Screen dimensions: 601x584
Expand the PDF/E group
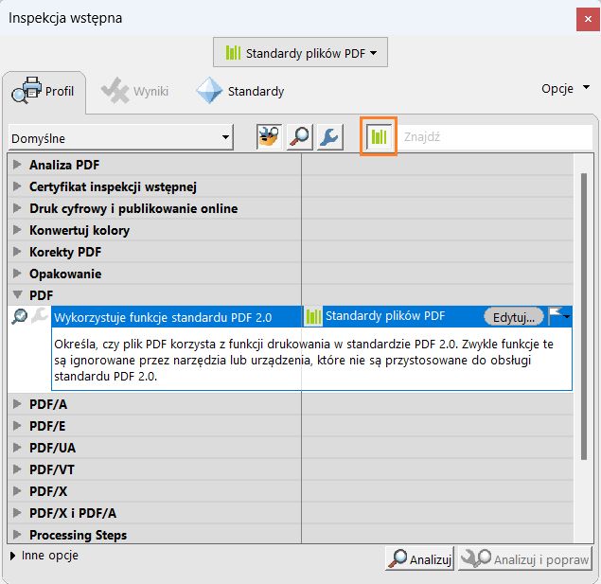[x=17, y=426]
